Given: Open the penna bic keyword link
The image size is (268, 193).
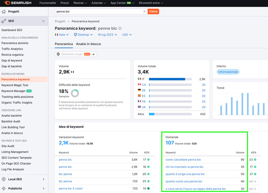Looking at the screenshot, I should coord(65,160).
